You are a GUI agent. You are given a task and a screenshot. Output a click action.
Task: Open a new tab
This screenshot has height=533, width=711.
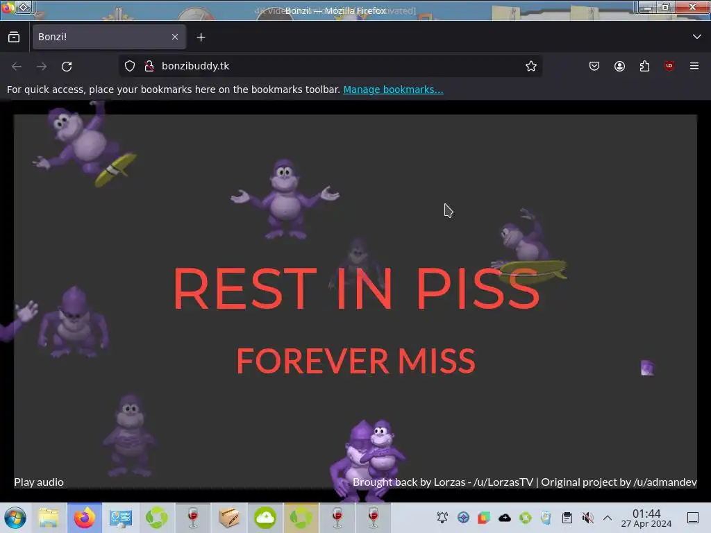pyautogui.click(x=201, y=37)
